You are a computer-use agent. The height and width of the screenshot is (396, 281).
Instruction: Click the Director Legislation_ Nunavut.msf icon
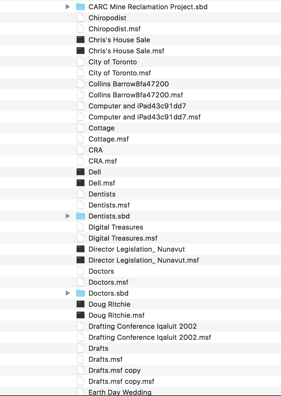coord(80,260)
